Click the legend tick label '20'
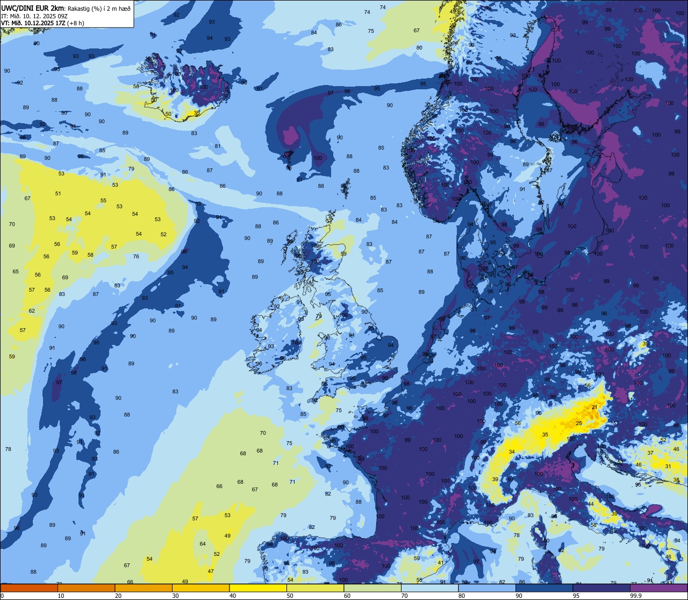 (x=118, y=596)
